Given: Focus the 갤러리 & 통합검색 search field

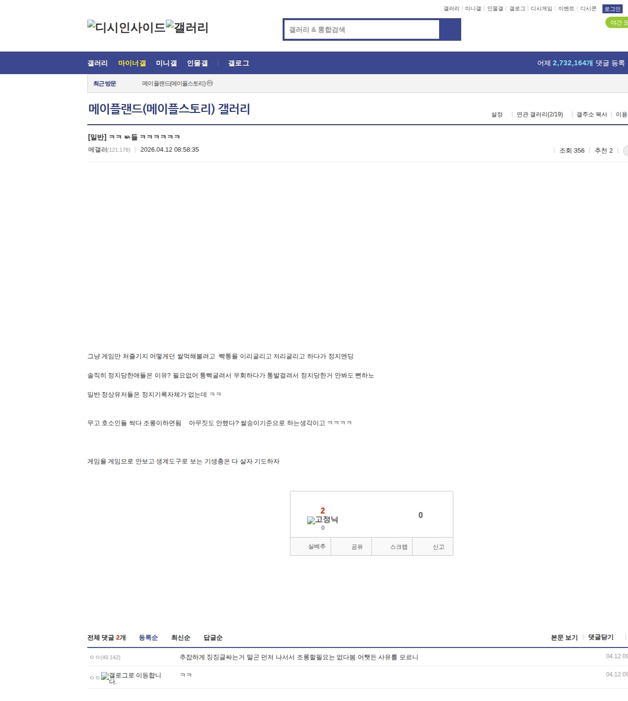Looking at the screenshot, I should pyautogui.click(x=362, y=29).
